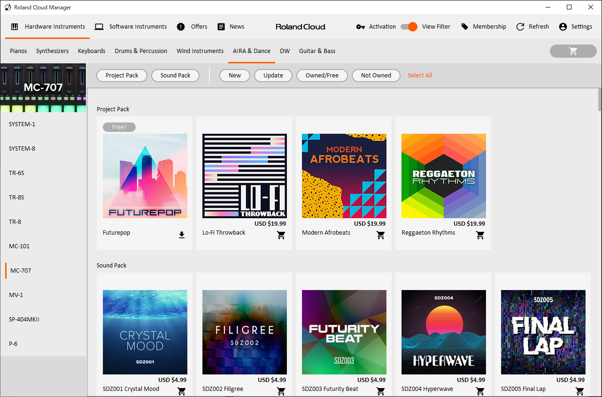Add SDZ002 Filigree to cart
Viewport: 602px width, 397px height.
click(x=281, y=391)
